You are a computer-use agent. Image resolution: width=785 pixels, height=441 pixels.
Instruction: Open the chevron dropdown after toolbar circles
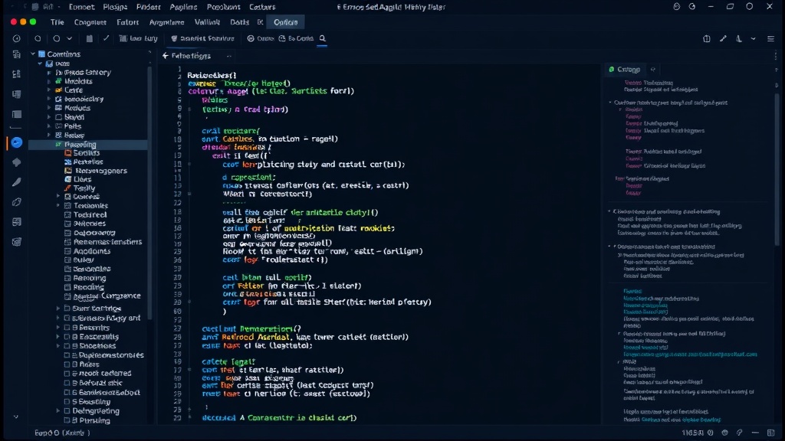click(70, 38)
